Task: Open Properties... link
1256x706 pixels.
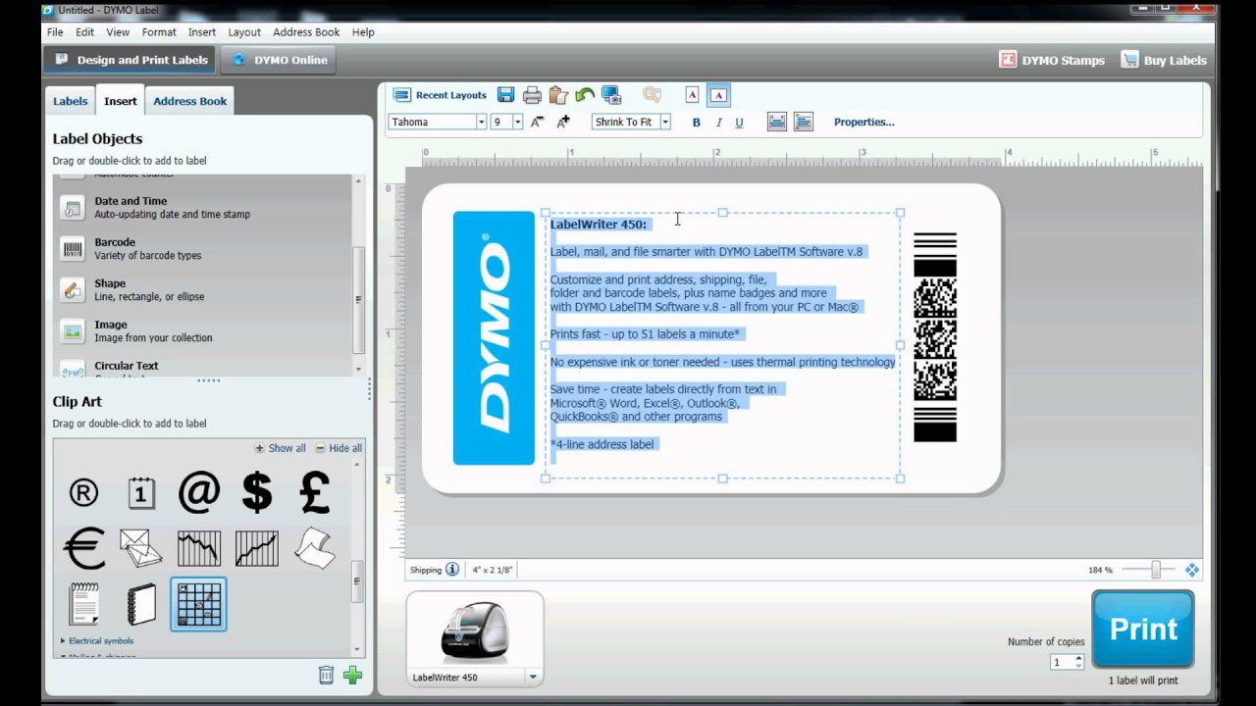Action: coord(864,123)
